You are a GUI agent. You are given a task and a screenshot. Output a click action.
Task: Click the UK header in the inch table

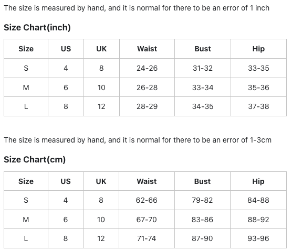(x=101, y=49)
